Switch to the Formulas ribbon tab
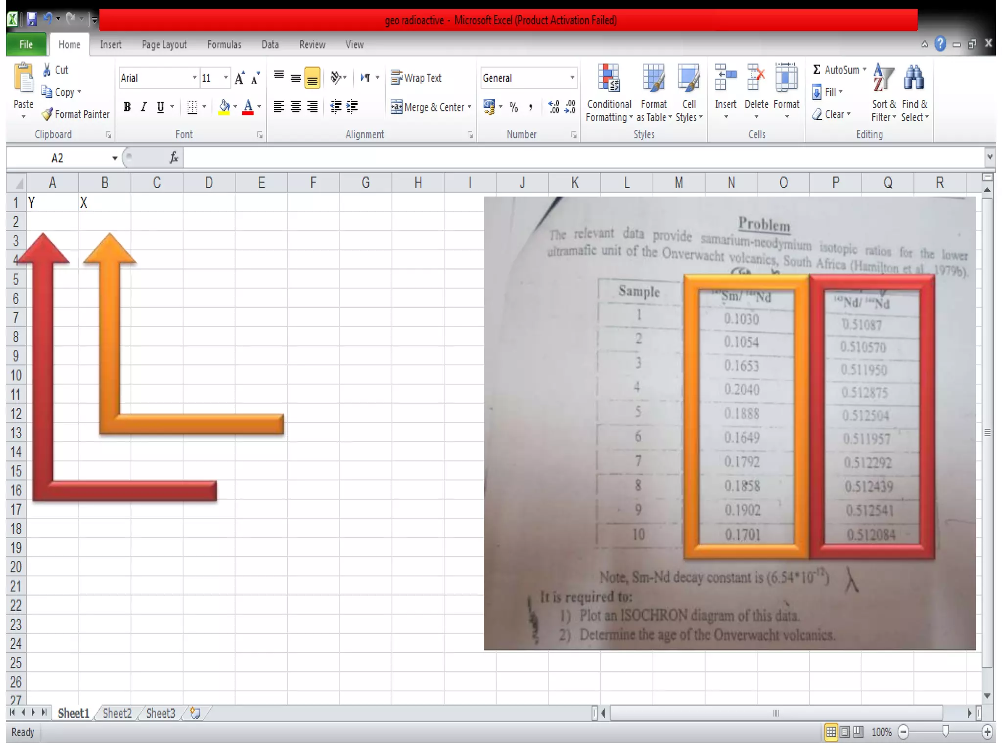The image size is (1002, 751). tap(224, 44)
